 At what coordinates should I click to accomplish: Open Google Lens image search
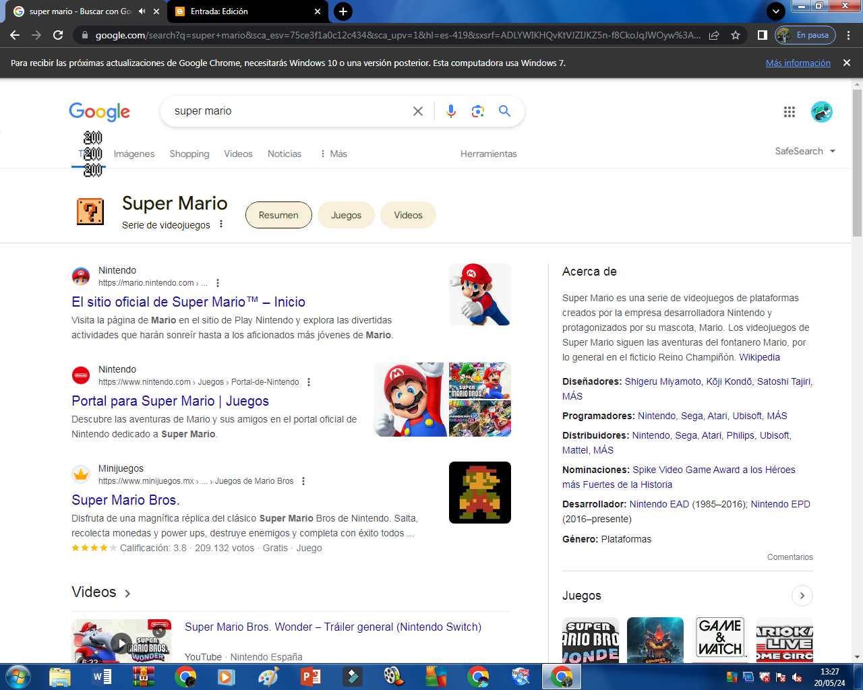coord(478,111)
